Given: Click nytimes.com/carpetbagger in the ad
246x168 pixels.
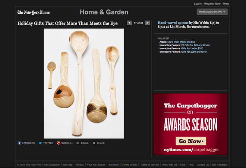Looking at the screenshot, I should [x=191, y=150].
